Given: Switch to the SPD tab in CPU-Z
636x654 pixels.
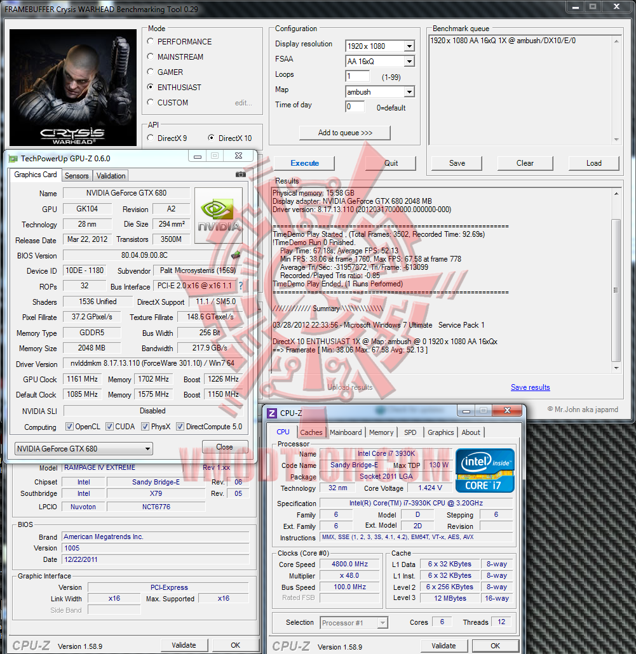Looking at the screenshot, I should [x=410, y=432].
